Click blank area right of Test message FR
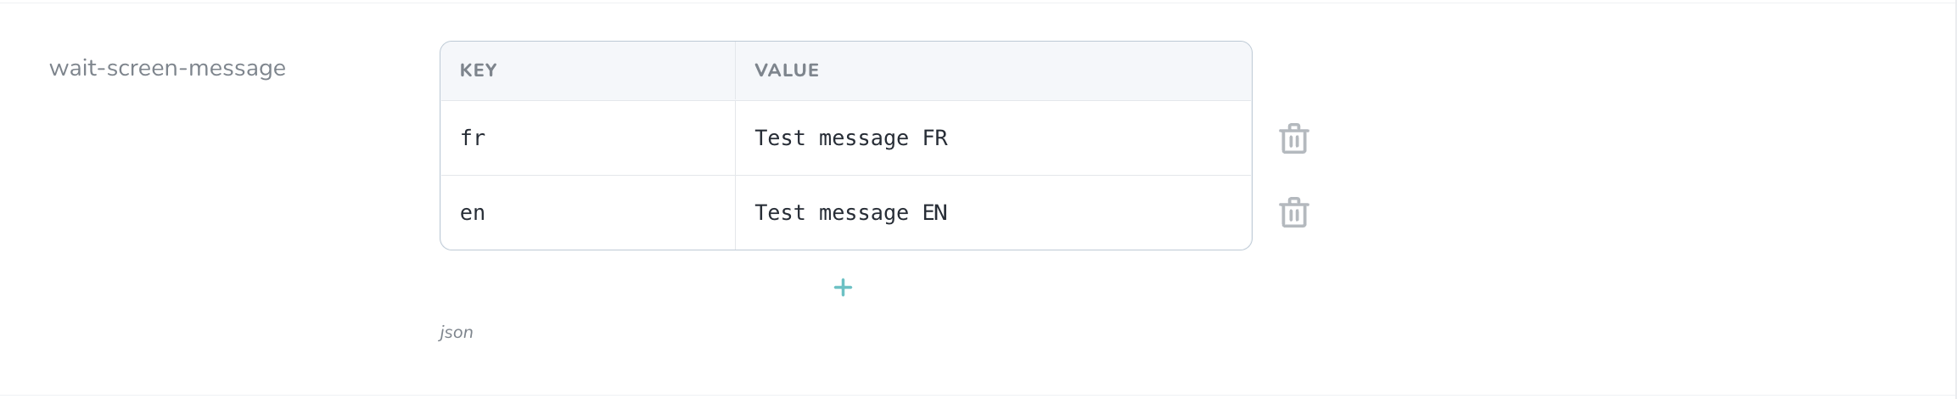 (x=1103, y=138)
